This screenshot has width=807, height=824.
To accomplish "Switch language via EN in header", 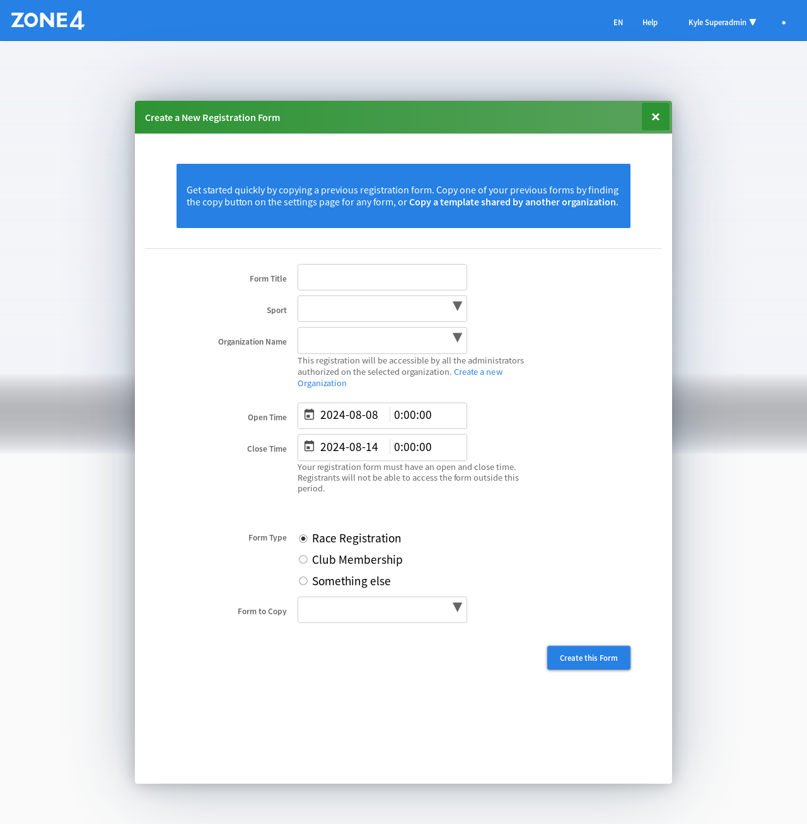I will tap(618, 23).
